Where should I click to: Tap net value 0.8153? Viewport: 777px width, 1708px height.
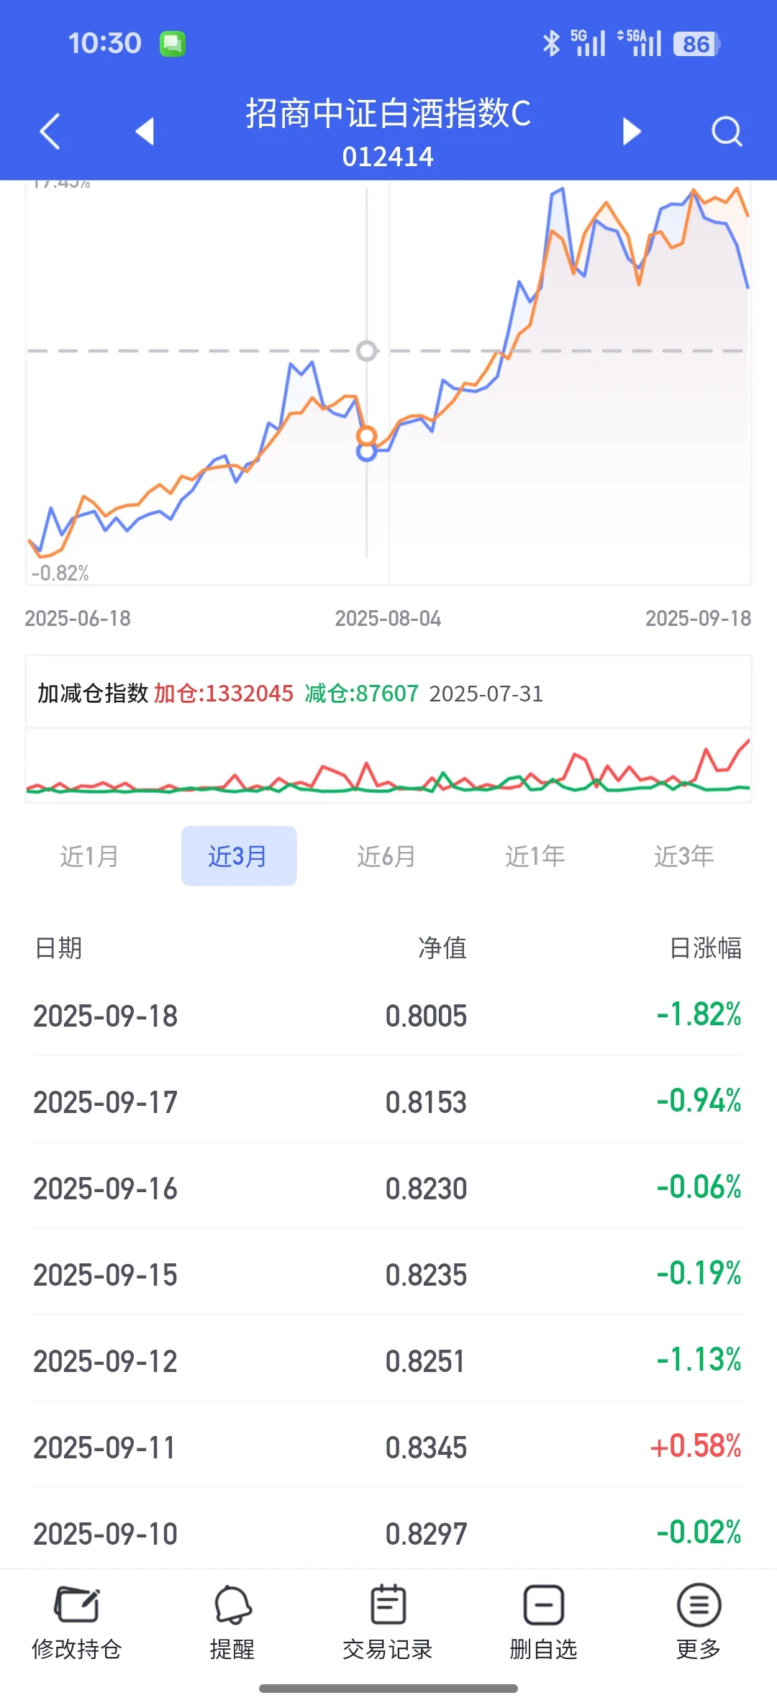tap(427, 1103)
